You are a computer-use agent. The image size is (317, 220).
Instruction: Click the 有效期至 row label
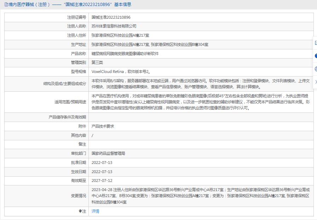(x=79, y=181)
